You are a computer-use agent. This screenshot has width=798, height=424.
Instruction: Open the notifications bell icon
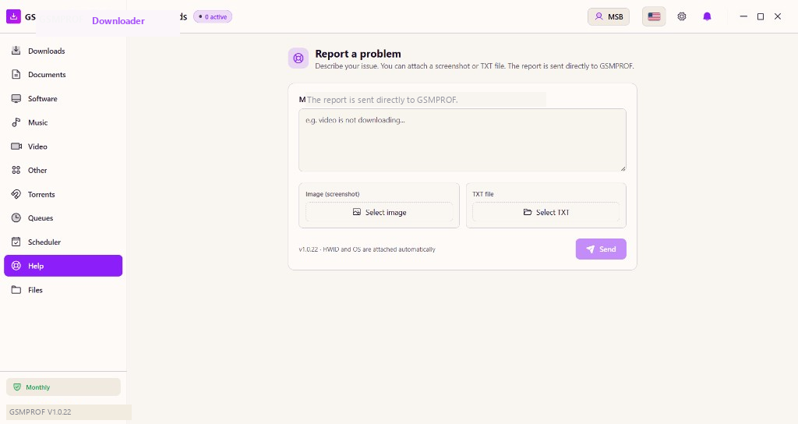pyautogui.click(x=707, y=17)
